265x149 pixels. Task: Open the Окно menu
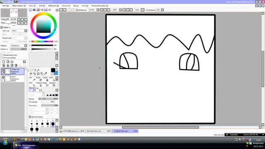click(x=85, y=6)
